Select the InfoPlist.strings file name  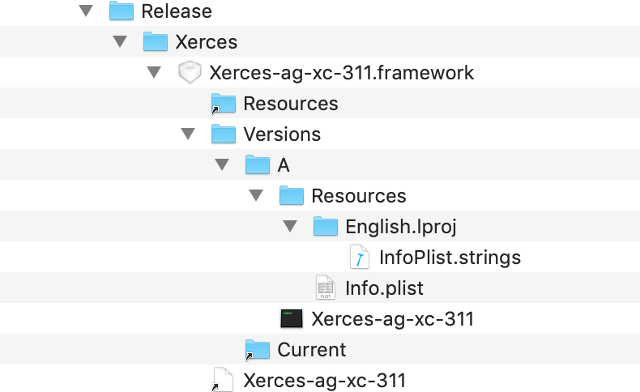click(x=450, y=258)
